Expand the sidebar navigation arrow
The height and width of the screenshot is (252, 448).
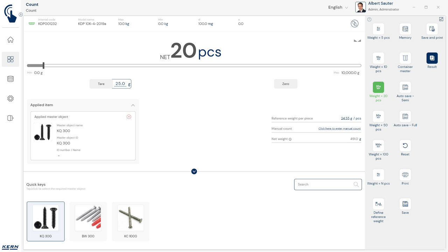[21, 15]
